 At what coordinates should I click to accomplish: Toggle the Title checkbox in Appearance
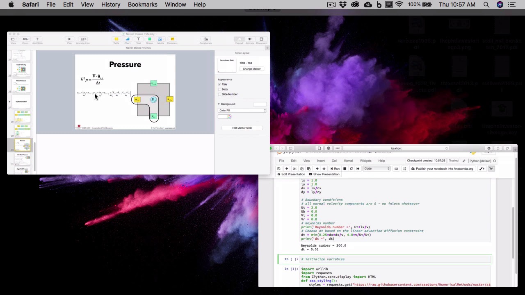click(219, 84)
